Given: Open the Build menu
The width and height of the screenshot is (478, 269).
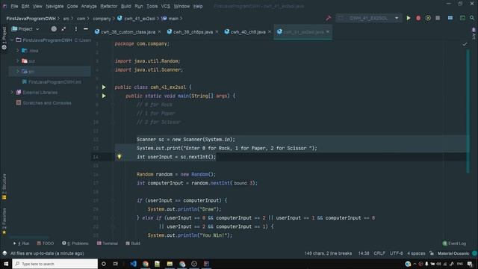Looking at the screenshot, I should pos(125,6).
